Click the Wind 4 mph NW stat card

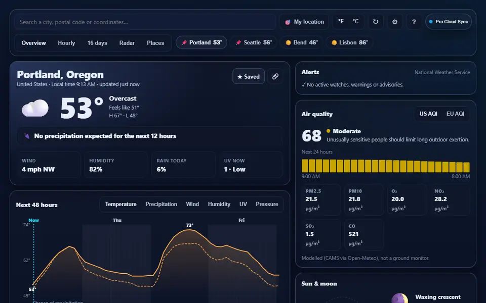point(49,165)
